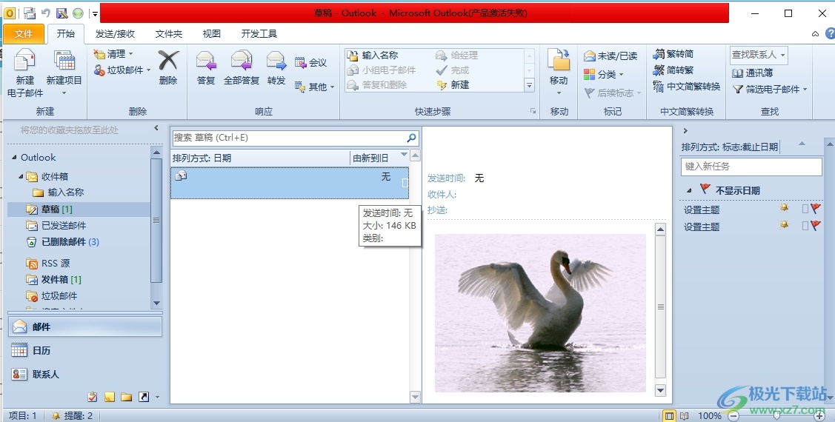Screen dimensions: 835x422
Task: Click the Reply (答复) icon
Action: pyautogui.click(x=205, y=60)
